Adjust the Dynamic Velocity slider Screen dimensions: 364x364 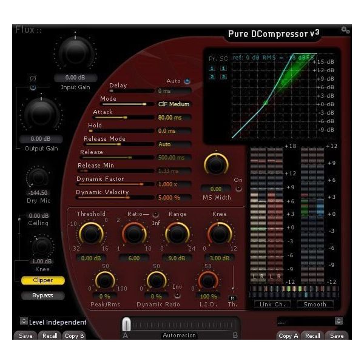(x=115, y=198)
